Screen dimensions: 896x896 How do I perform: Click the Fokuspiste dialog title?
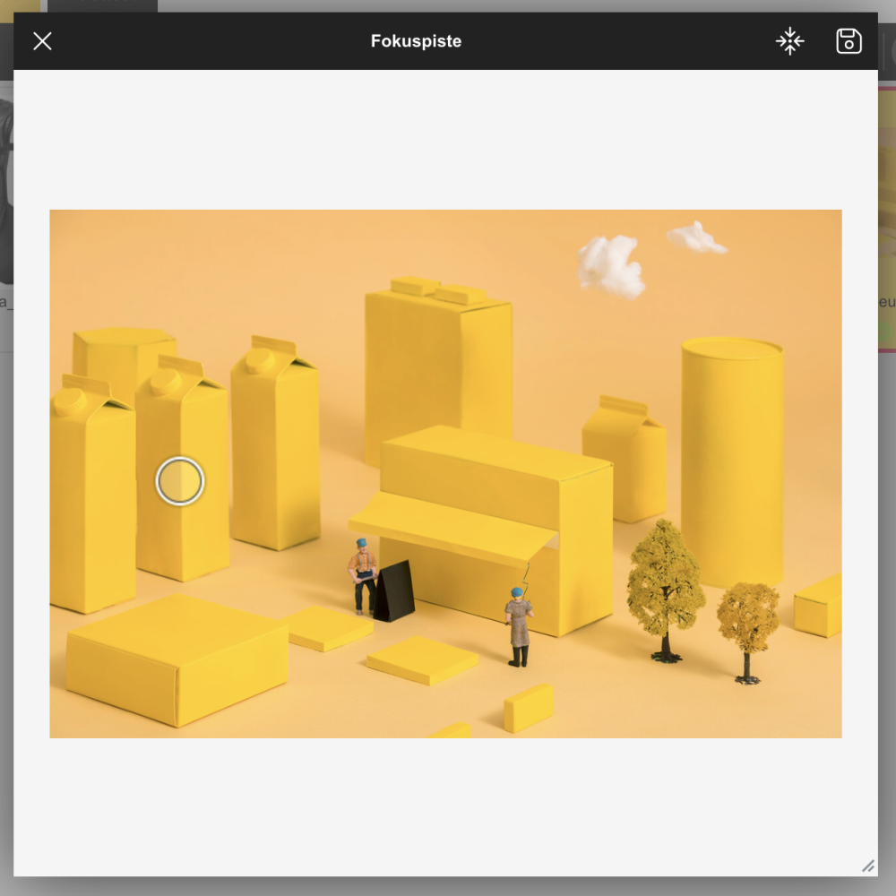coord(416,41)
